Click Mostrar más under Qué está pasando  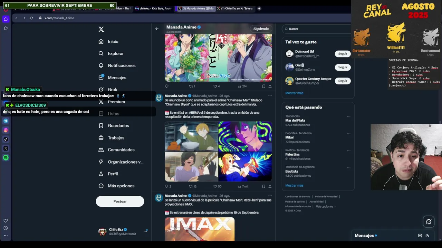(x=294, y=185)
